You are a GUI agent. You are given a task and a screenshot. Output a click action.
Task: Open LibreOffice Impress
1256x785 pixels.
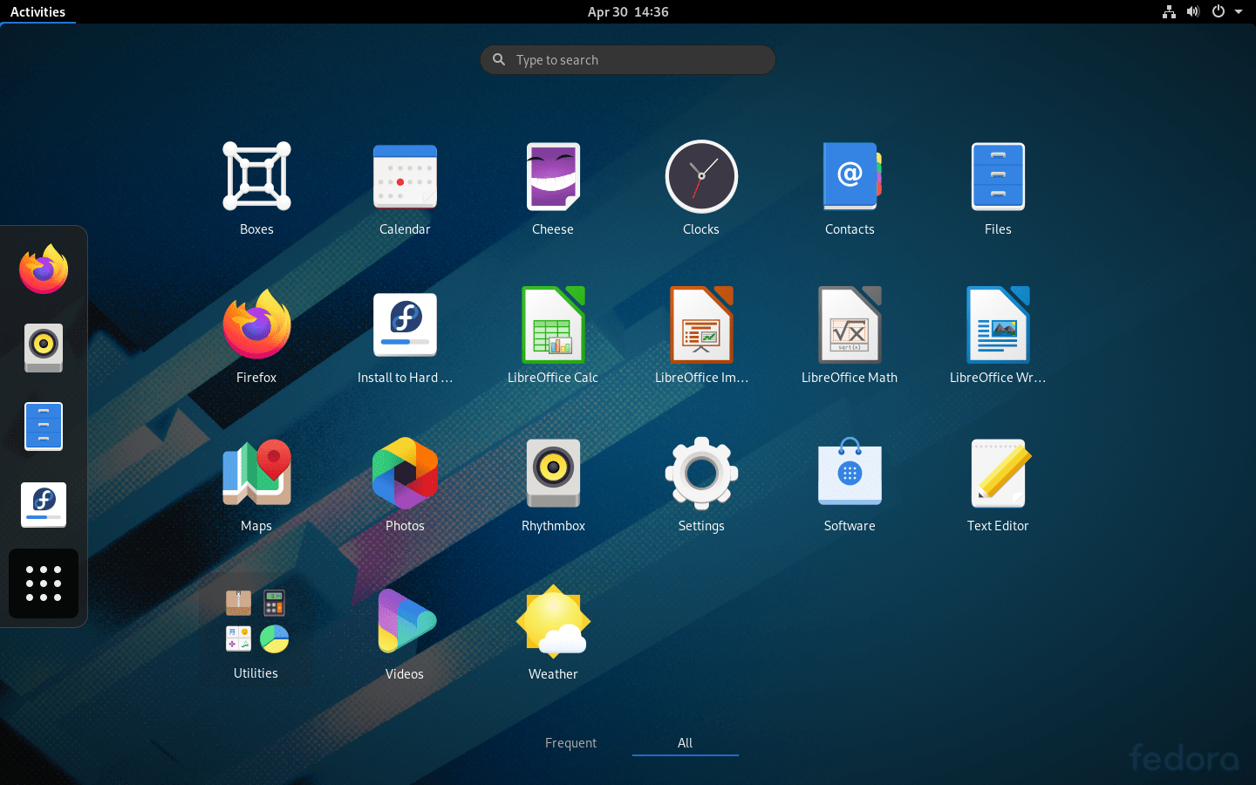pos(701,325)
